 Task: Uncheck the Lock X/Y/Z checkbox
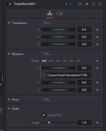click(44, 115)
